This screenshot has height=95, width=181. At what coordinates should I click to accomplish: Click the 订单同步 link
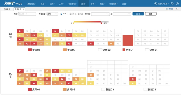(169, 9)
